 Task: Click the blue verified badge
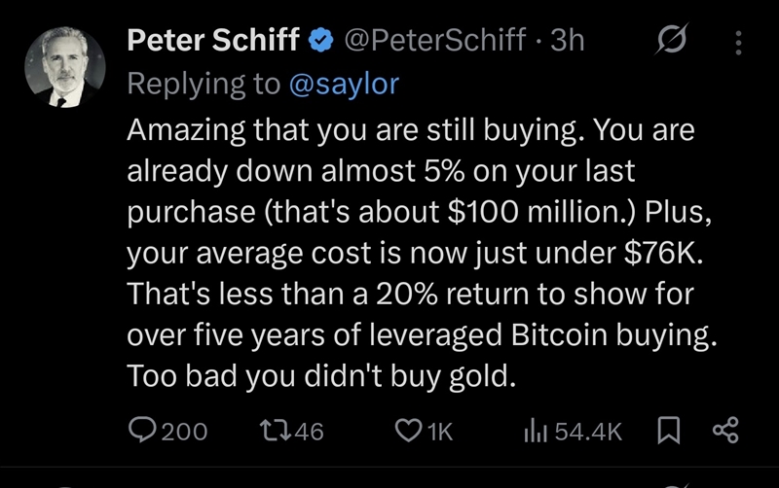pos(321,42)
